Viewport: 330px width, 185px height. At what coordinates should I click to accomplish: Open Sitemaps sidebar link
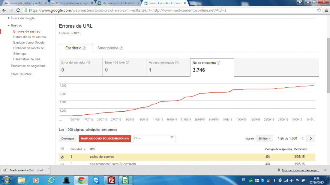click(x=20, y=54)
